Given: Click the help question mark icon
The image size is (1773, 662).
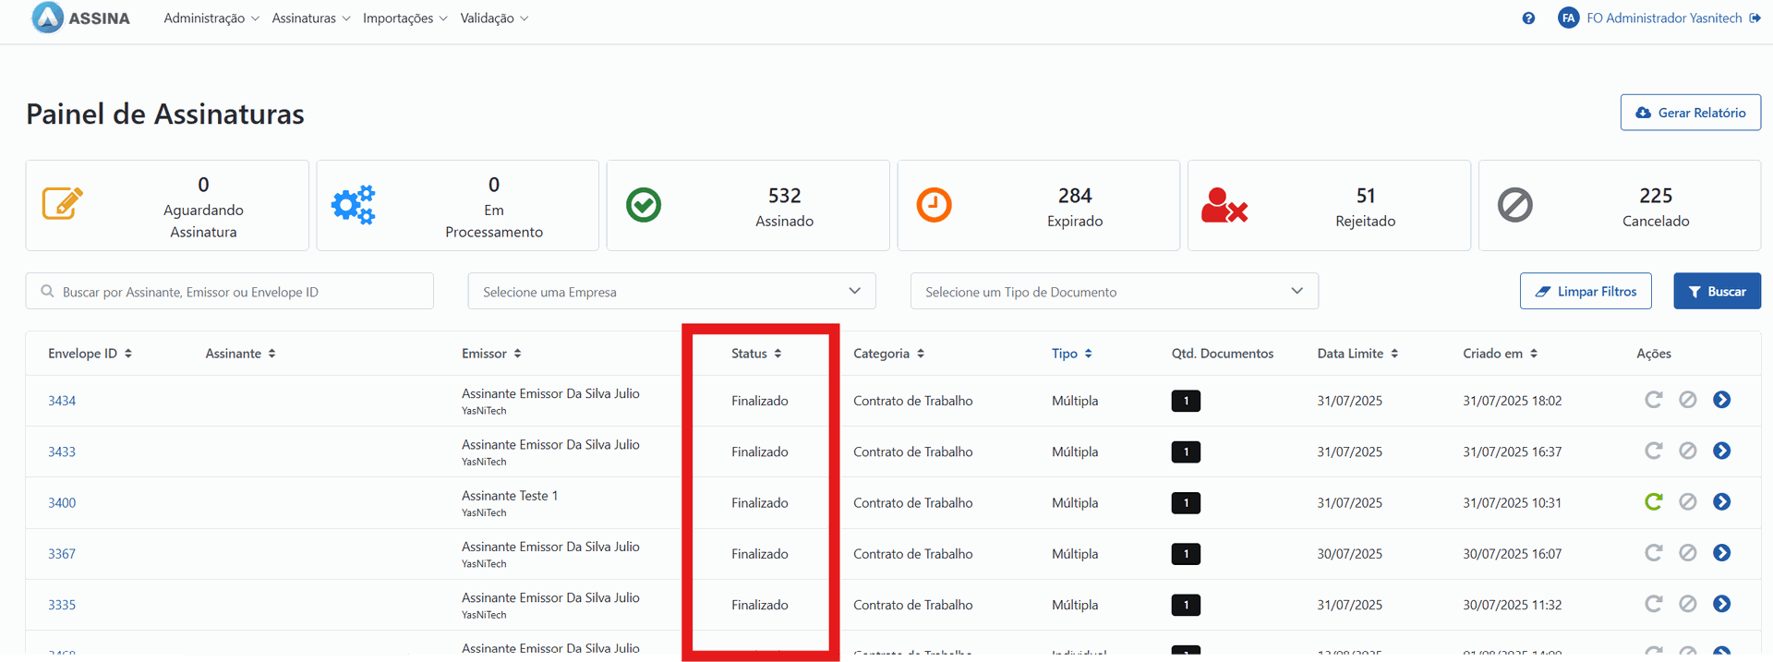Looking at the screenshot, I should [x=1528, y=18].
